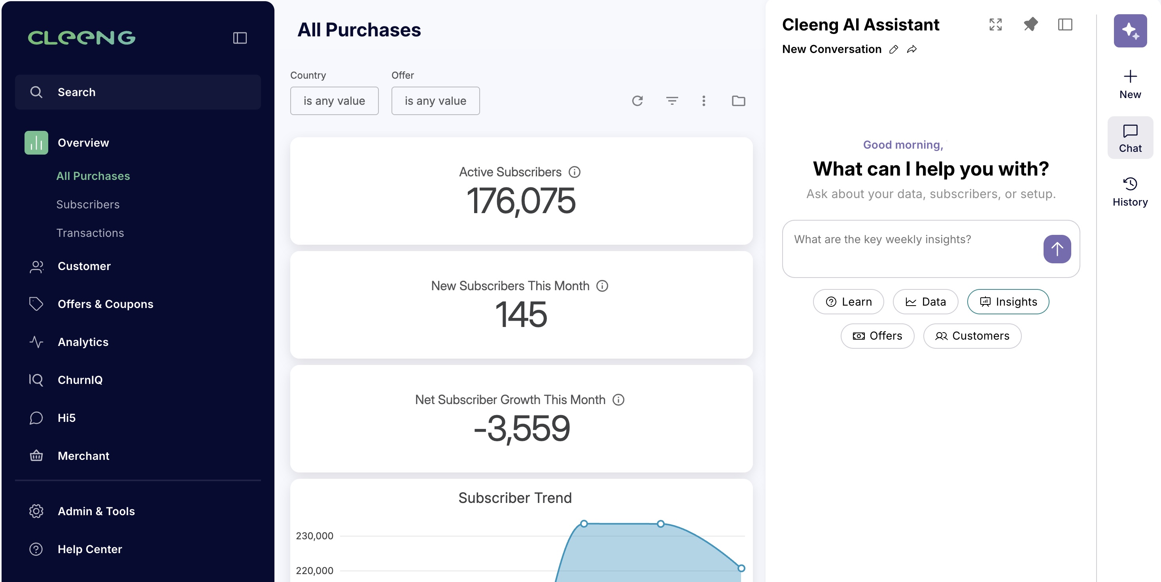Open the Offer filter dropdown
Screen dimensions: 1161x582
pyautogui.click(x=435, y=101)
